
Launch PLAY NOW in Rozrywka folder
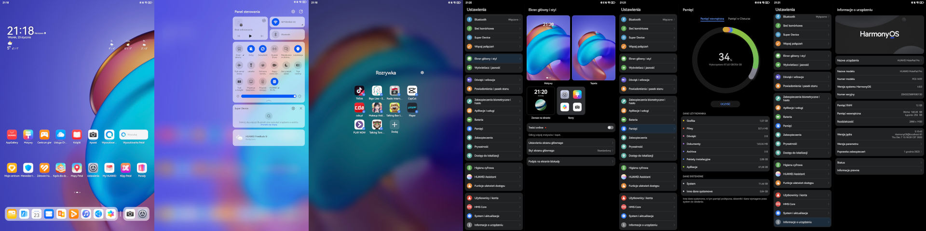point(359,125)
